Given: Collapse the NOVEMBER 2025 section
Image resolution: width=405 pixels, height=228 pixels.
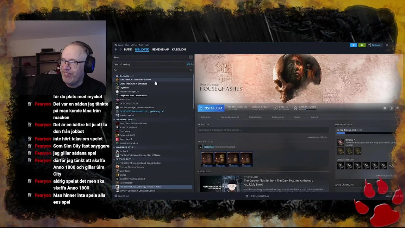Looking at the screenshot, I should click(114, 147).
